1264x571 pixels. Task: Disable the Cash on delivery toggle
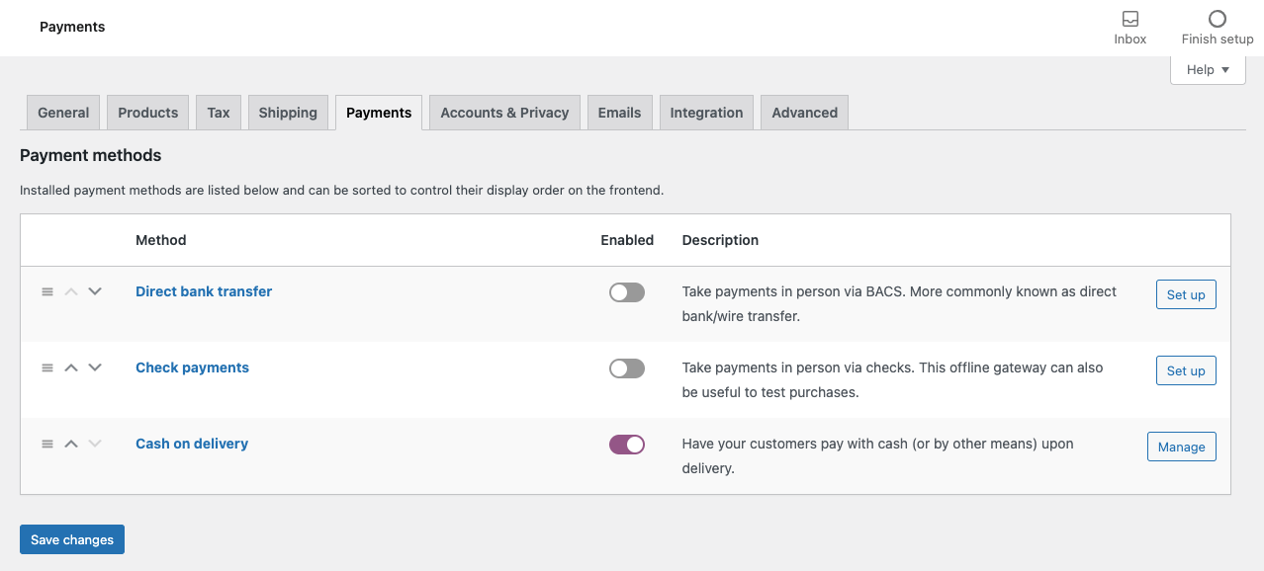coord(626,445)
